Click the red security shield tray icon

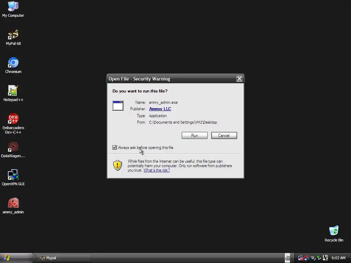(307, 258)
